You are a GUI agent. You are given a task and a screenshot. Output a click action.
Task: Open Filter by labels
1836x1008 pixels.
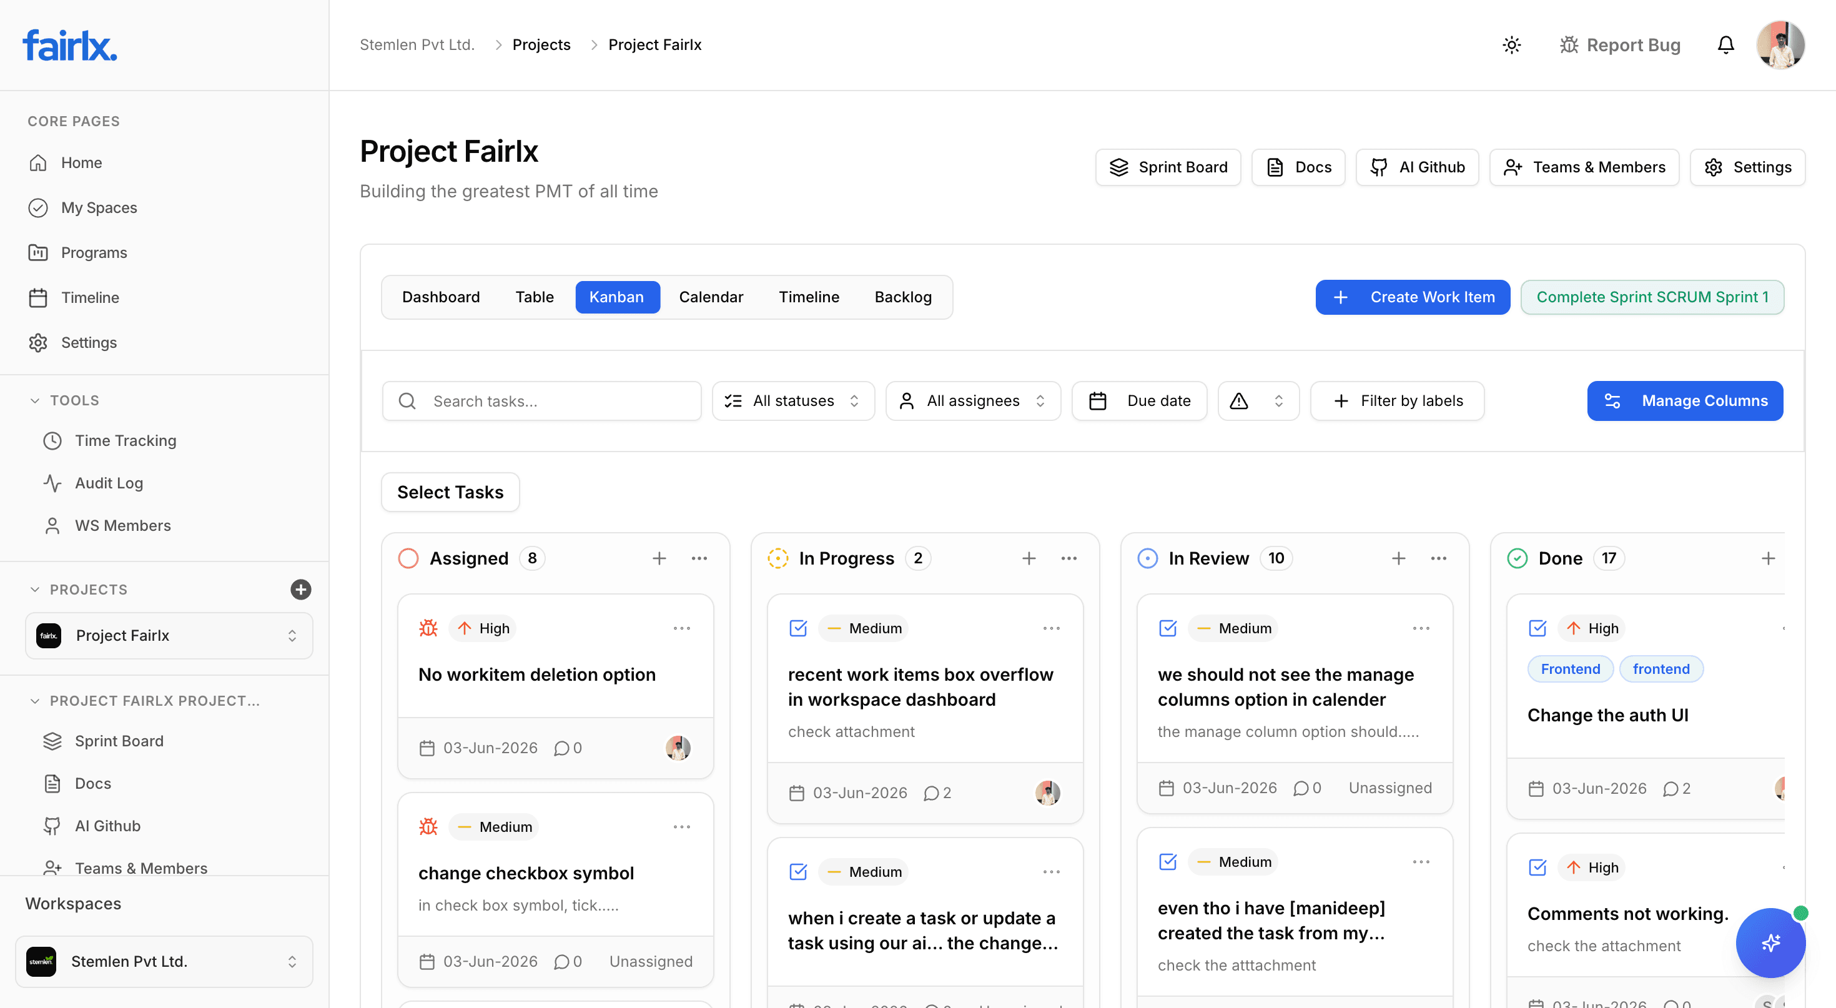click(x=1397, y=402)
